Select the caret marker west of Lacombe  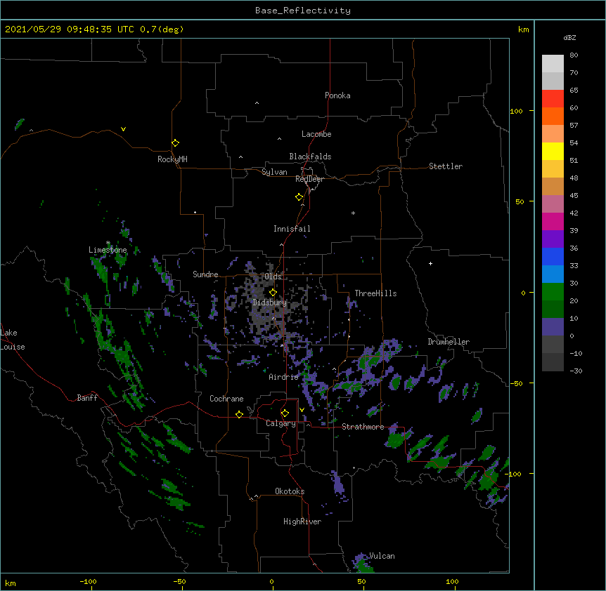point(279,138)
